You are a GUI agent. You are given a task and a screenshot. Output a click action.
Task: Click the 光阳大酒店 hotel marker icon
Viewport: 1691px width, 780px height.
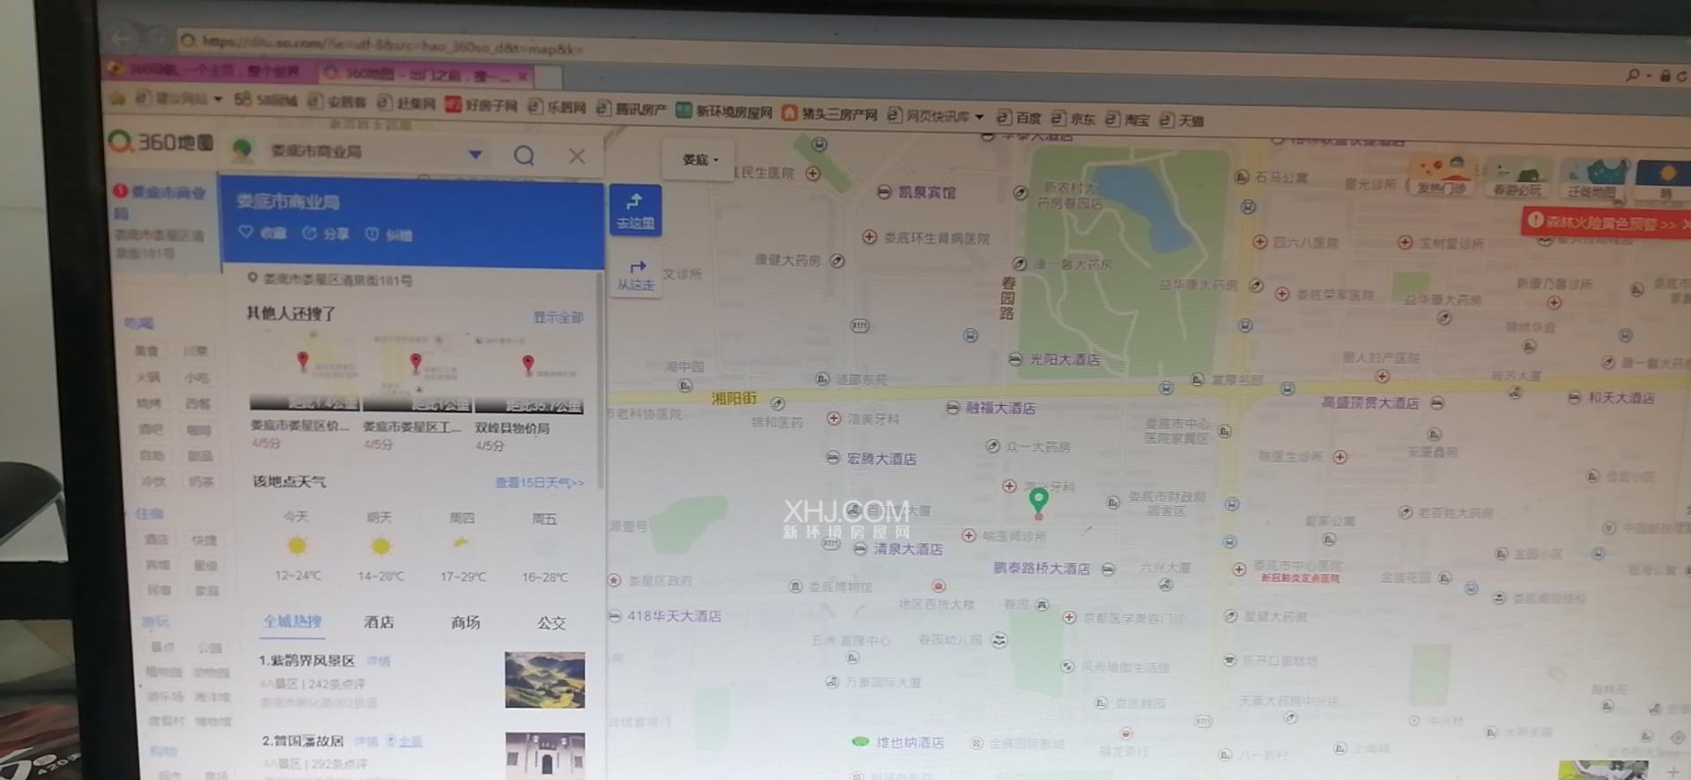pyautogui.click(x=1015, y=359)
